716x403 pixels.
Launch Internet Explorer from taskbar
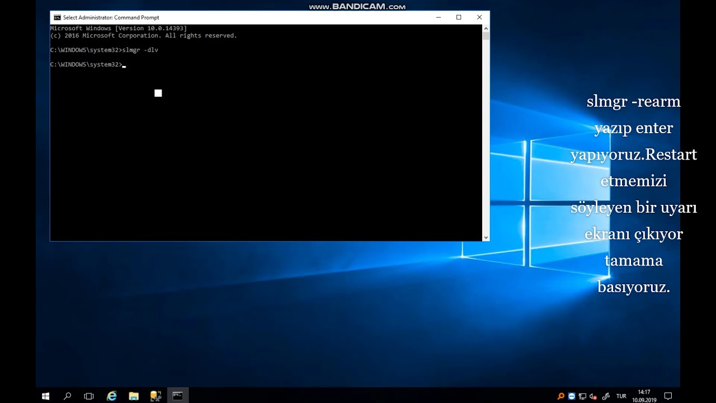point(112,396)
